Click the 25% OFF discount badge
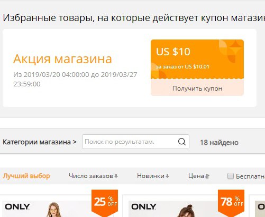Screen dimensions: 265x217 (105, 203)
